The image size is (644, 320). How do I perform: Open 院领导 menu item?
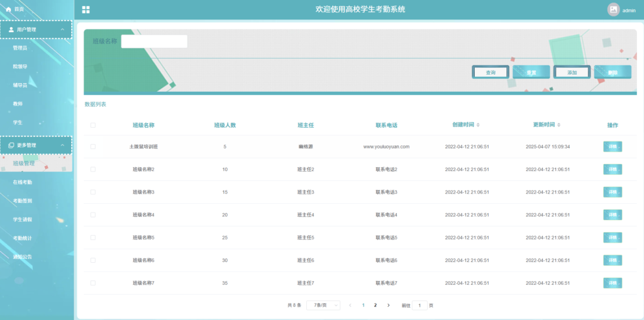tap(20, 67)
